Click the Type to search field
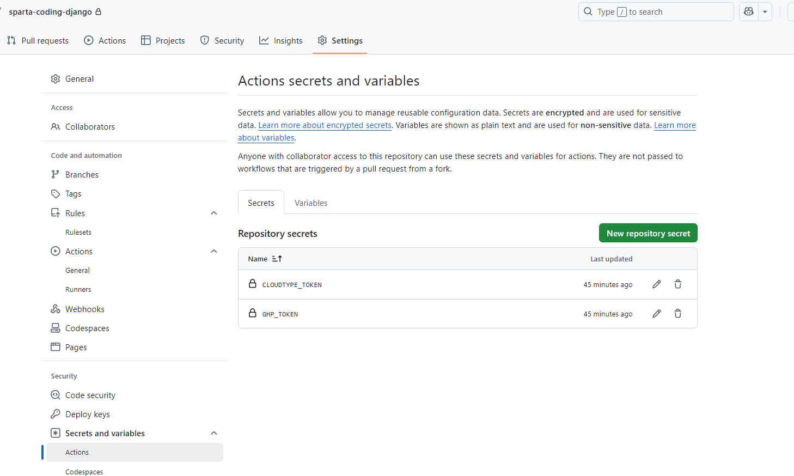The height and width of the screenshot is (476, 794). pyautogui.click(x=656, y=11)
